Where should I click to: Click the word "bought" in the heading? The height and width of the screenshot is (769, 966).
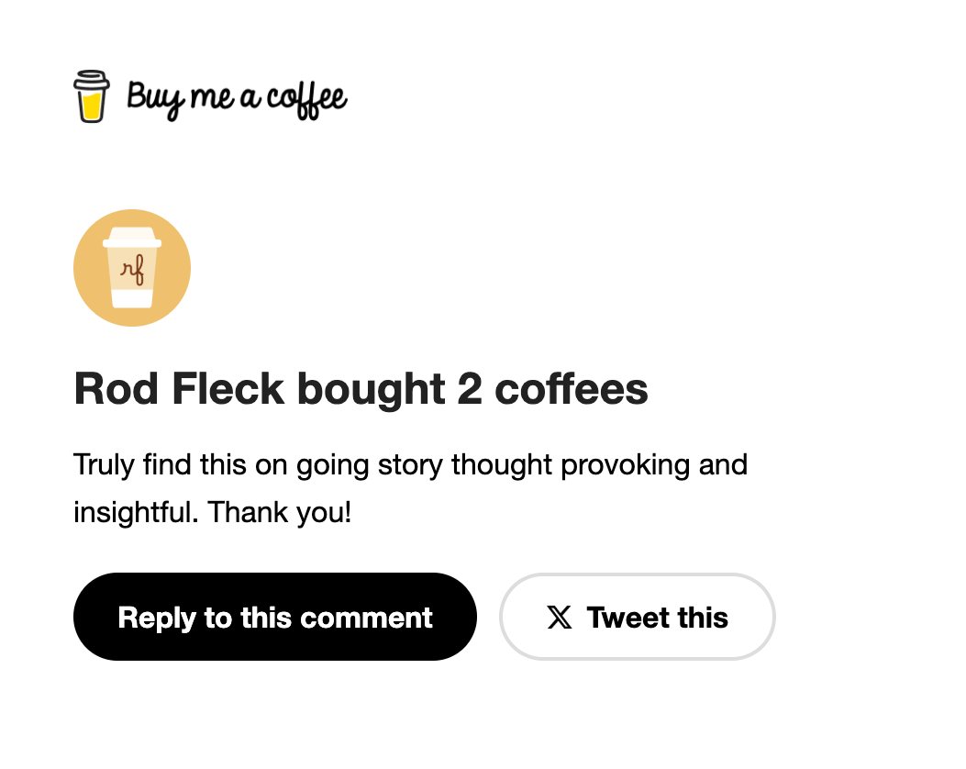(x=370, y=389)
